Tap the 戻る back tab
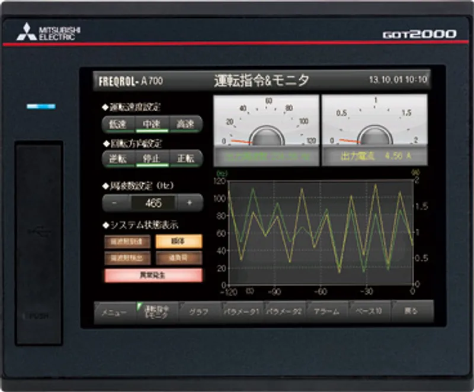The width and height of the screenshot is (474, 392). pyautogui.click(x=412, y=312)
